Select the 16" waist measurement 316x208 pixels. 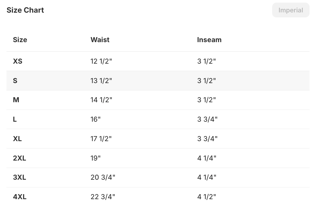click(96, 119)
